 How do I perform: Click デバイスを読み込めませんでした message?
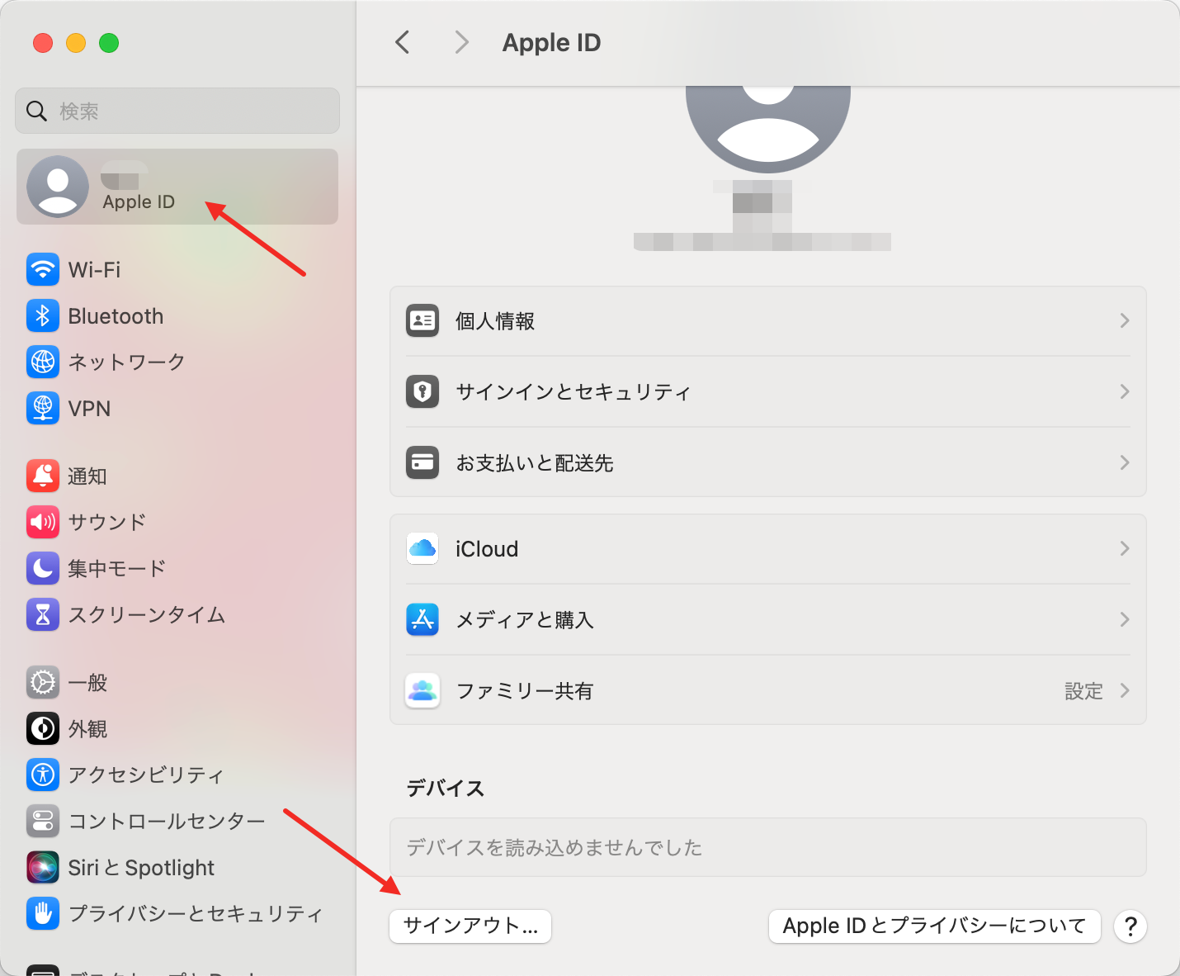pos(555,847)
